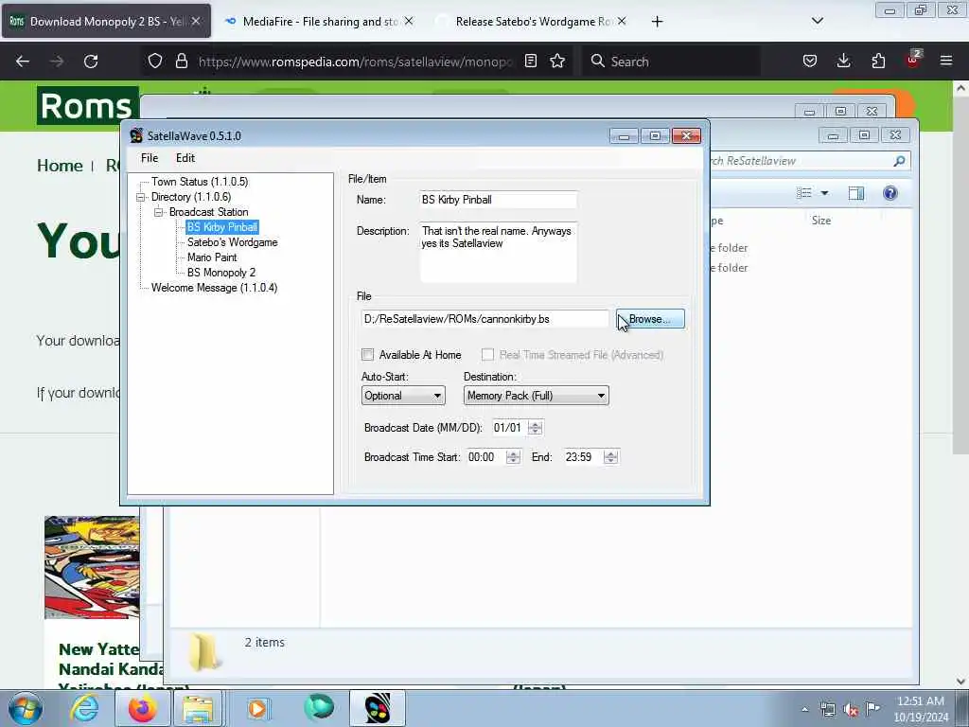969x727 pixels.
Task: Click the Size column header in Explorer
Action: (x=821, y=221)
